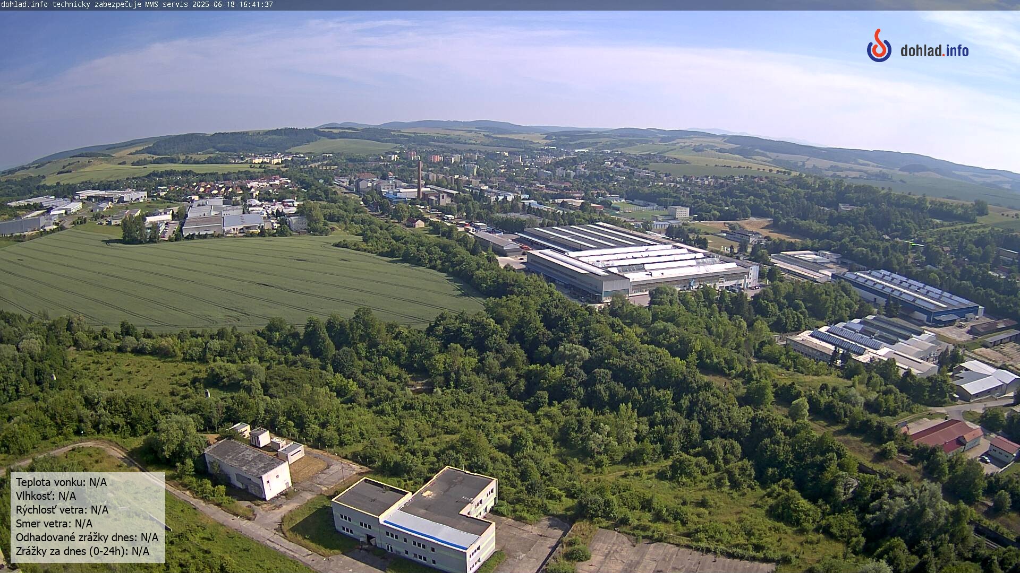Click 'Zrážky za dnes (0-24h): N/A' line
The width and height of the screenshot is (1020, 573).
click(82, 551)
